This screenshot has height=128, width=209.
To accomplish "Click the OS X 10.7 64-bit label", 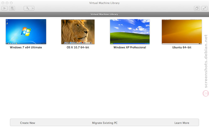I will pos(78,47).
